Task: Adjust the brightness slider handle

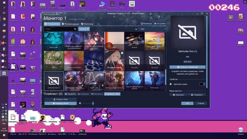Action: click(93, 103)
